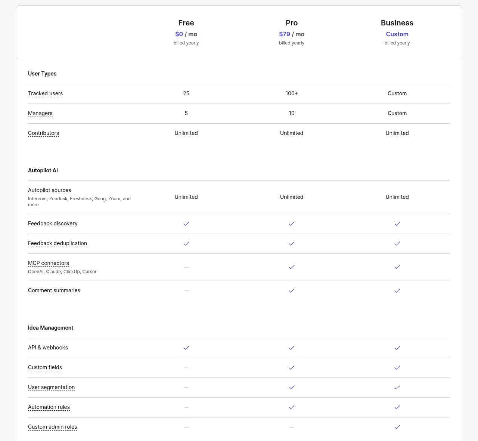Click Business checkmark for User segmentation
This screenshot has height=441, width=478.
(397, 387)
